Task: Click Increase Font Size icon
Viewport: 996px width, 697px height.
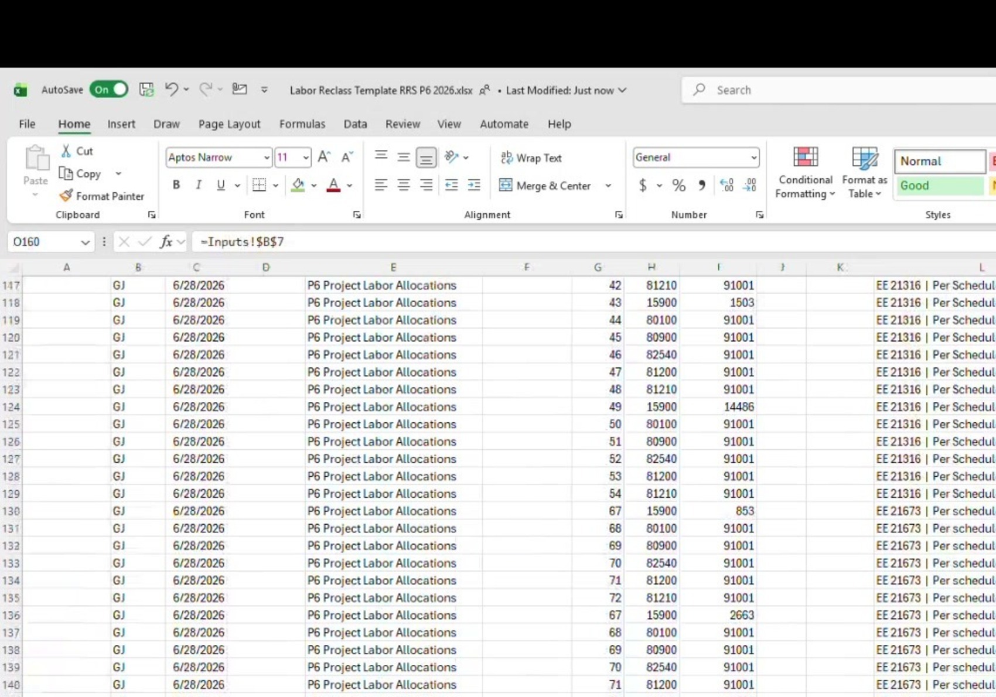Action: click(x=323, y=157)
